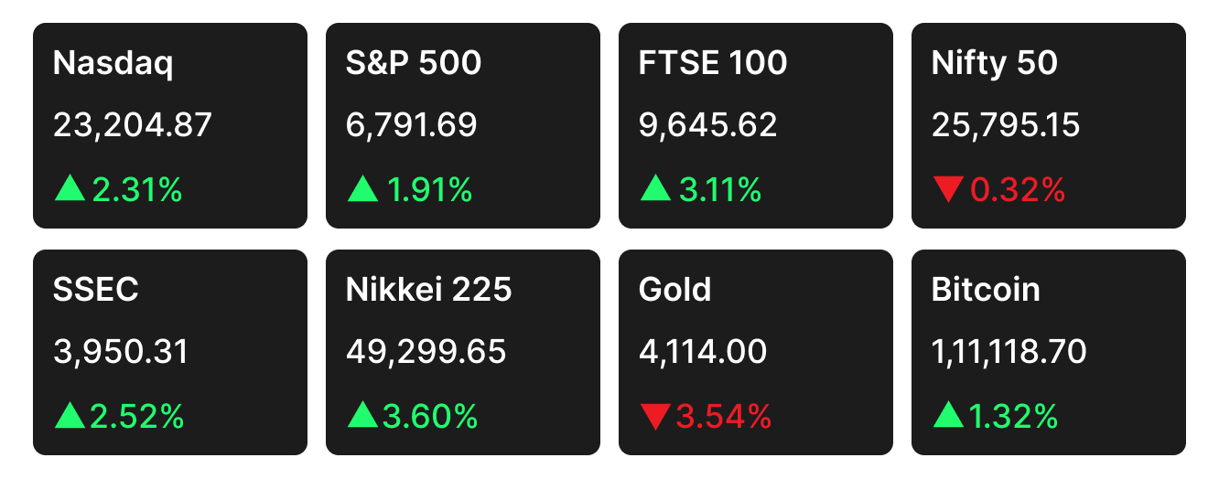Click the 0.32% change on Nifty 50
The width and height of the screenshot is (1219, 479).
[x=1018, y=190]
